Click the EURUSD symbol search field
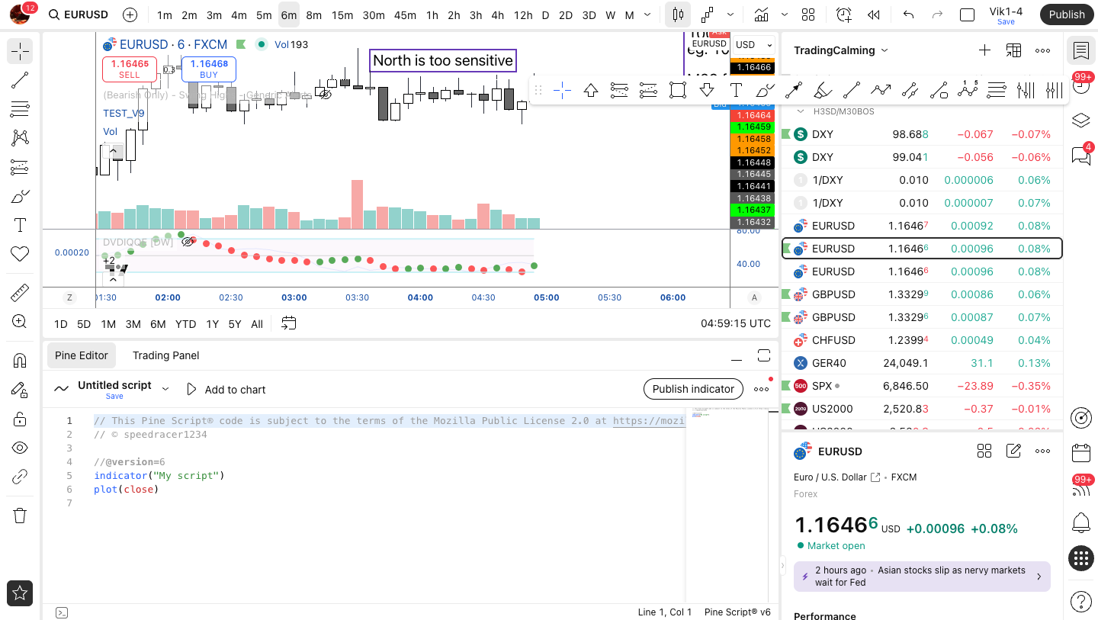This screenshot has height=620, width=1098. [78, 14]
